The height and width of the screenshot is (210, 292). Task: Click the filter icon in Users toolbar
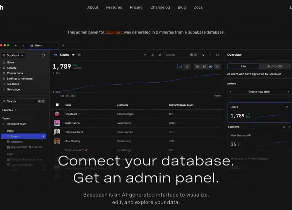point(145,55)
